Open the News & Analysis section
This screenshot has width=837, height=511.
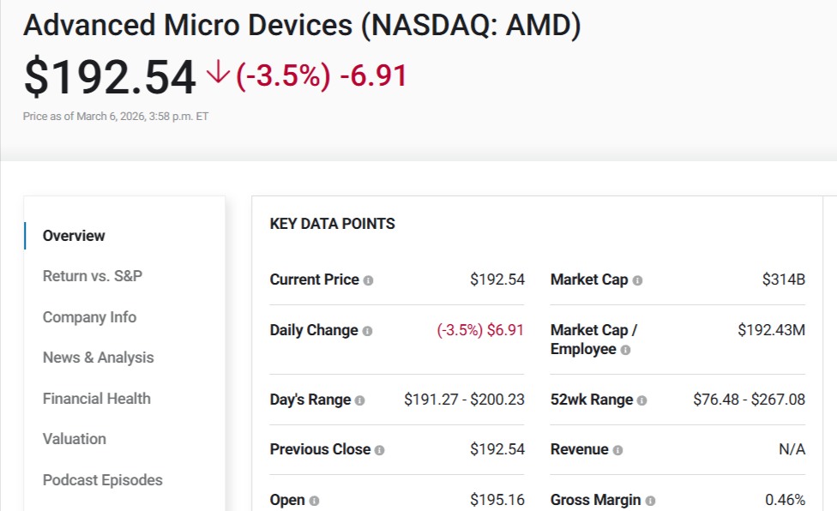click(x=98, y=358)
